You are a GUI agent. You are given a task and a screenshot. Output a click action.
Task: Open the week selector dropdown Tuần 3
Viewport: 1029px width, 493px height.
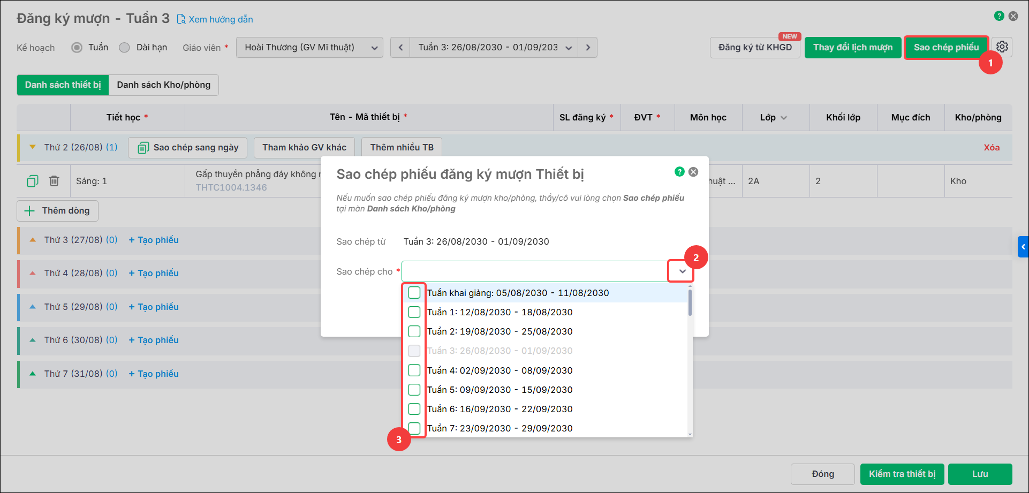click(494, 48)
